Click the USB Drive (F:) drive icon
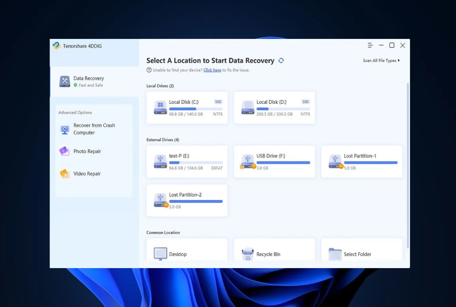Image resolution: width=456 pixels, height=307 pixels. click(248, 162)
